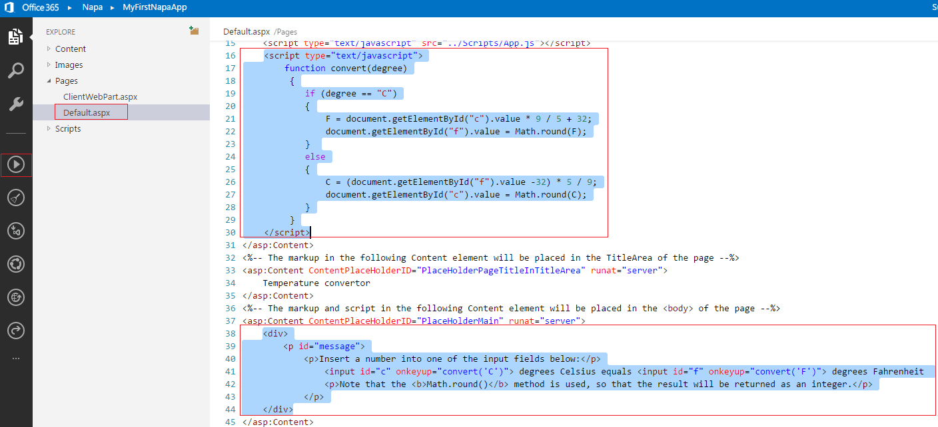Click the body comment on line 36
The height and width of the screenshot is (427, 938).
(512, 308)
